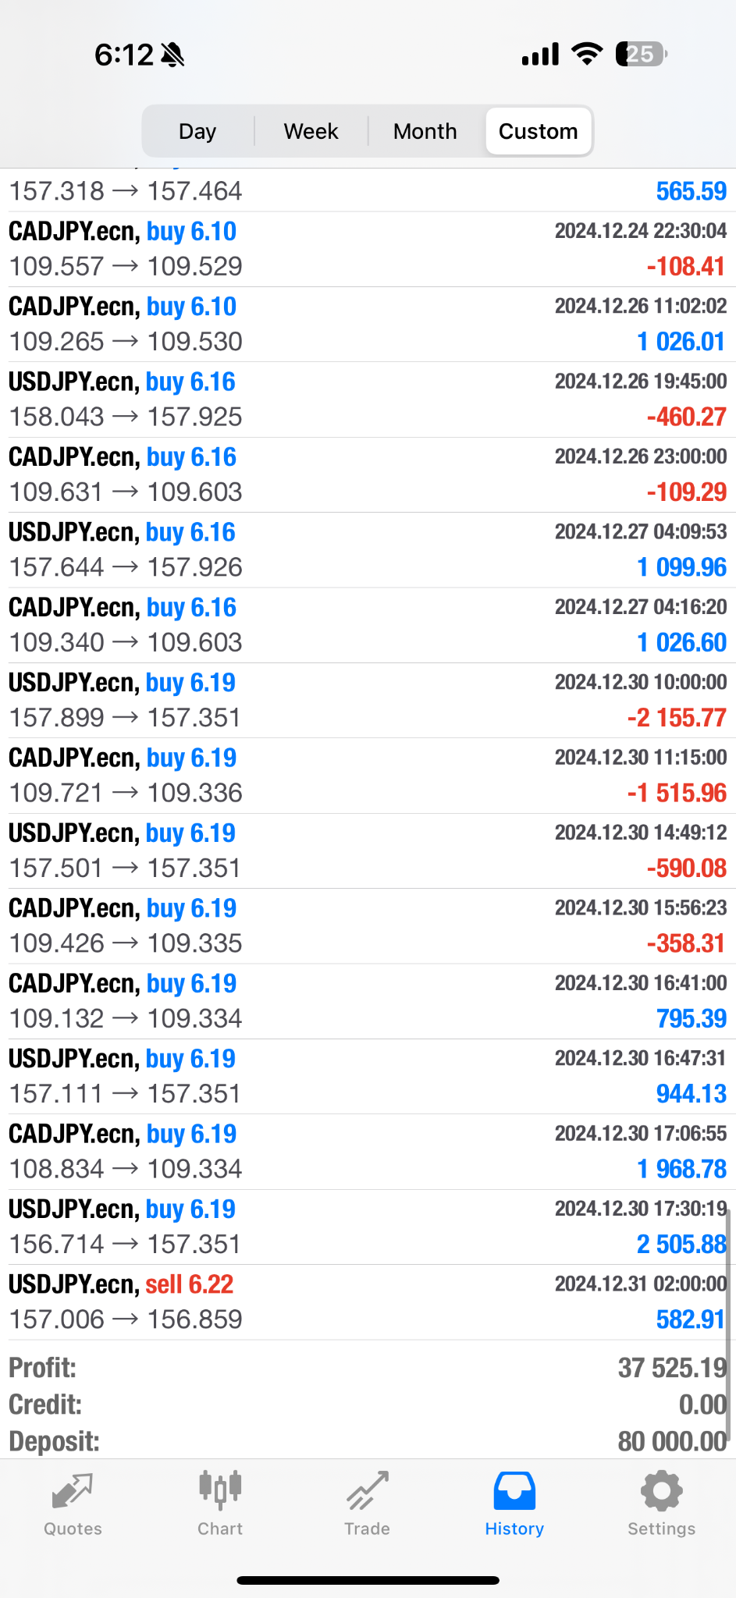Select Custom period filter
The width and height of the screenshot is (736, 1598).
pos(538,131)
